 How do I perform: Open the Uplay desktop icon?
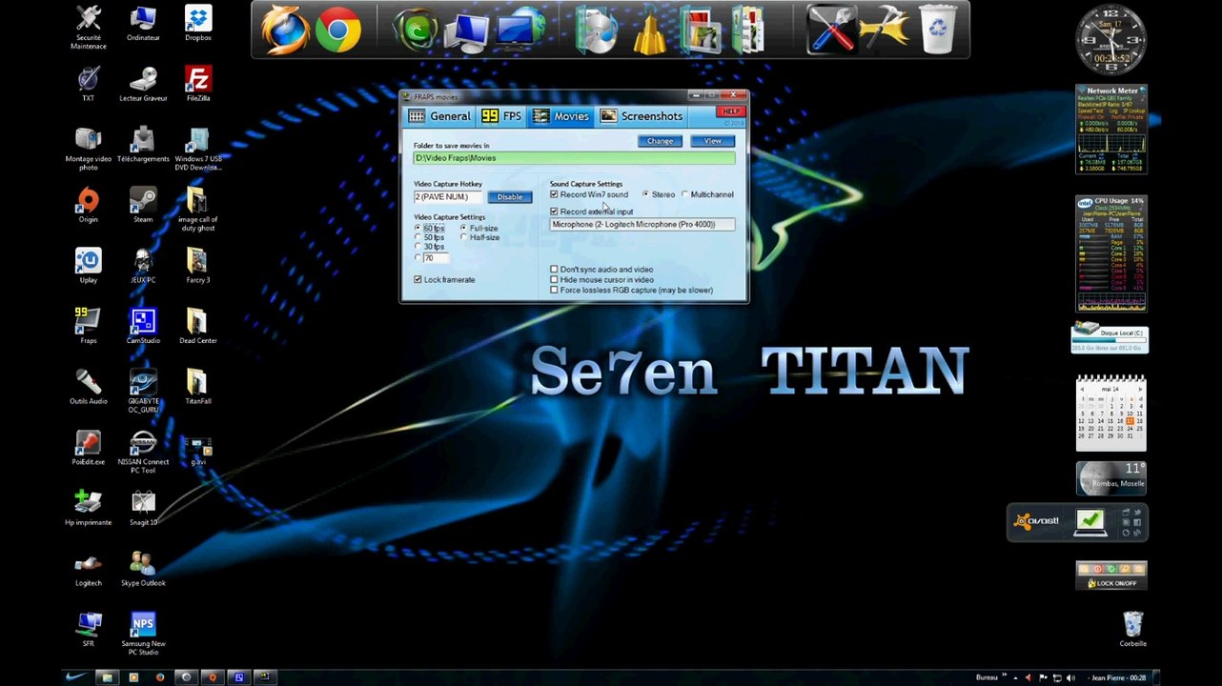[89, 266]
